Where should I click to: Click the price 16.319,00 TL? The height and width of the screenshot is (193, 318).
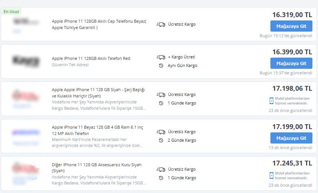(292, 15)
